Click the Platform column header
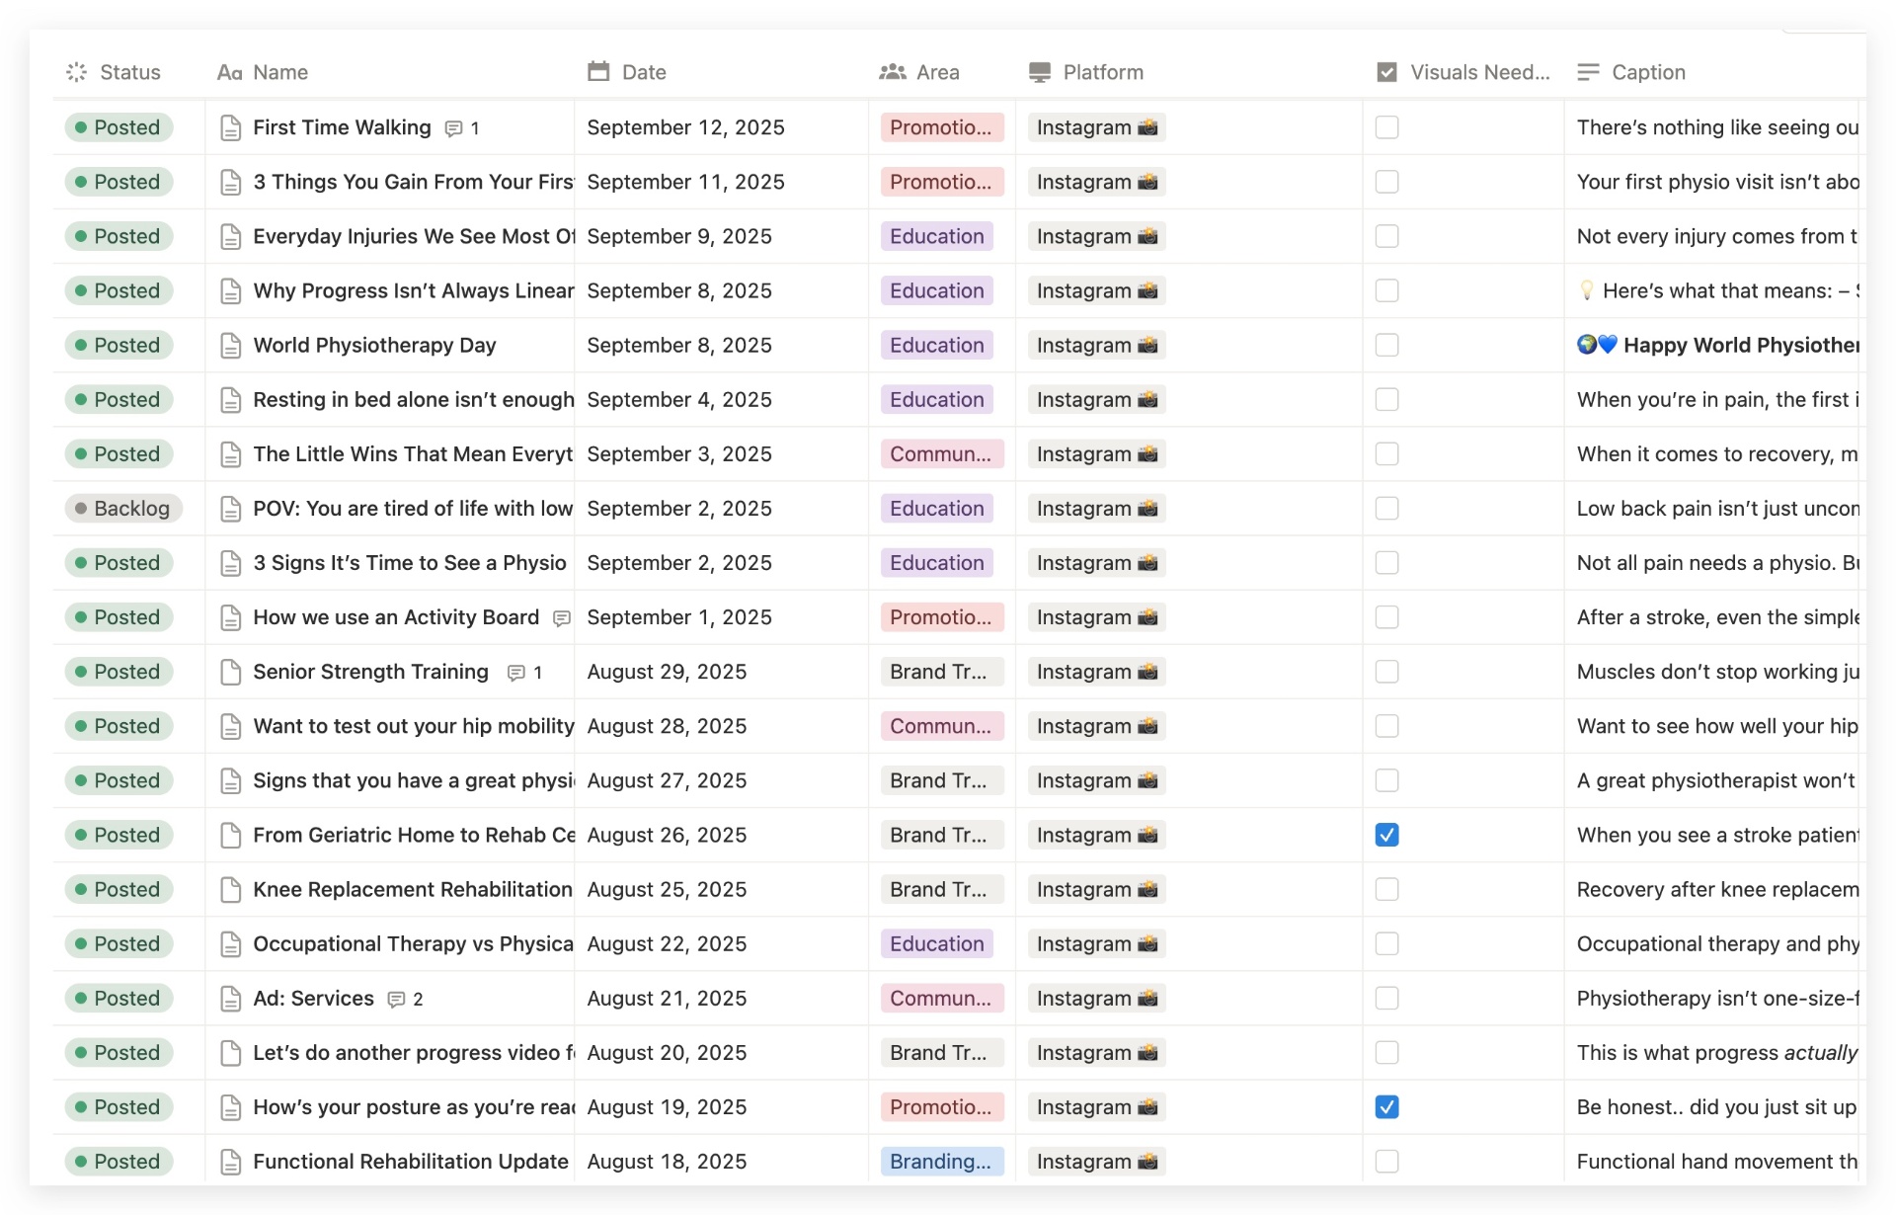 1189,72
